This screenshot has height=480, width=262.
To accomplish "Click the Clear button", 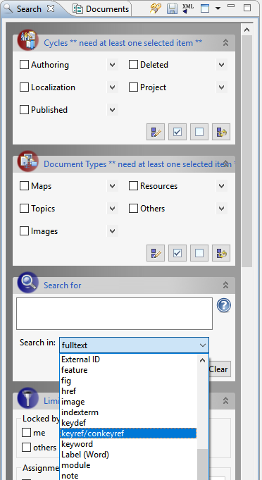I will [x=218, y=369].
